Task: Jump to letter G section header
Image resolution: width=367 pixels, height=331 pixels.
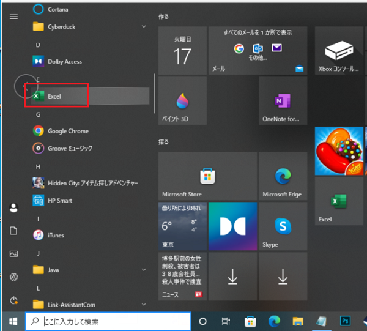Action: [x=38, y=114]
